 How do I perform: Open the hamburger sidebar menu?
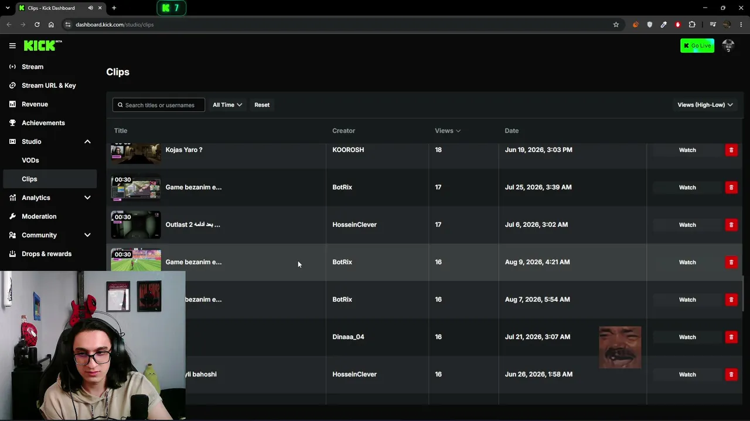click(x=12, y=46)
